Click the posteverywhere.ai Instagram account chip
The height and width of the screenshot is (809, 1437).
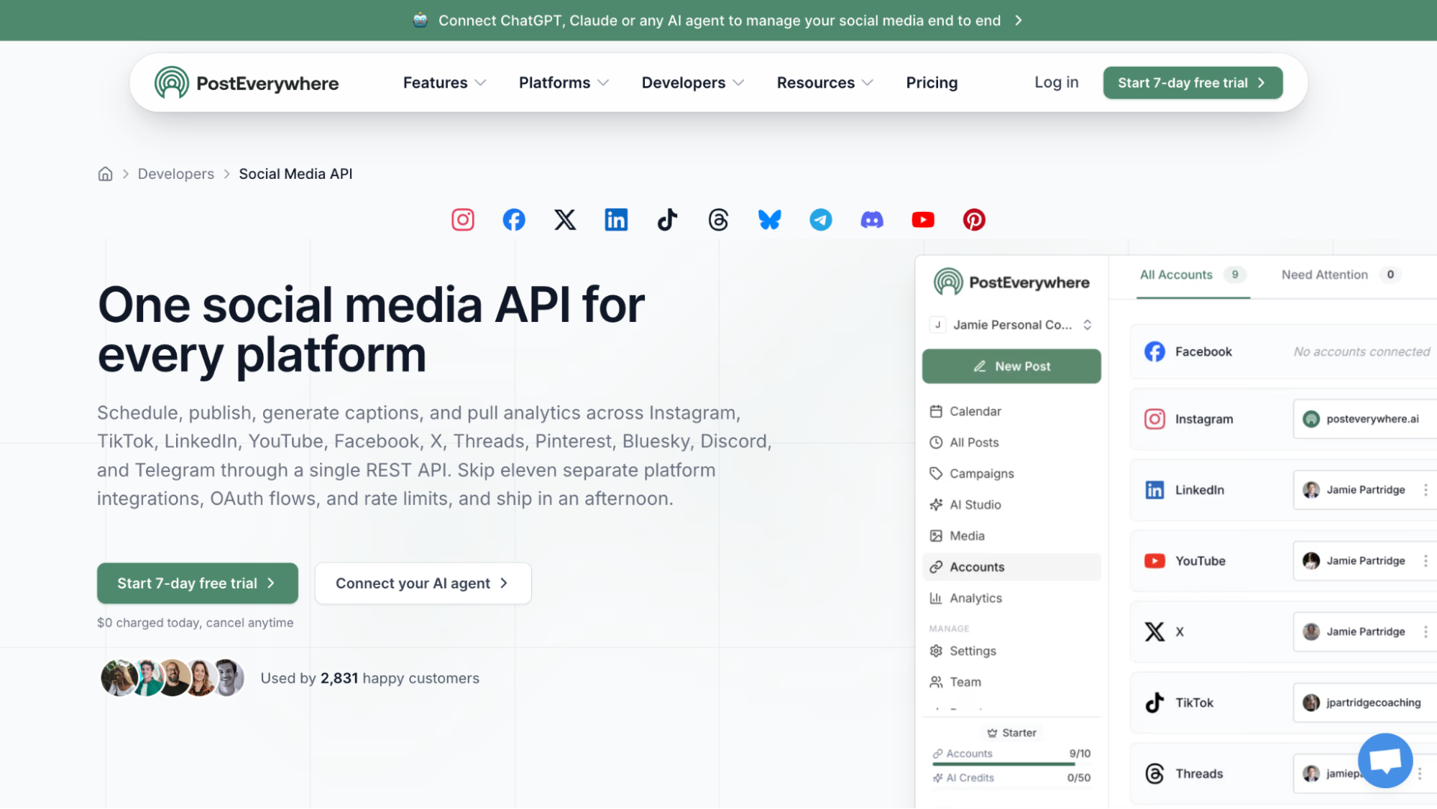(x=1365, y=419)
